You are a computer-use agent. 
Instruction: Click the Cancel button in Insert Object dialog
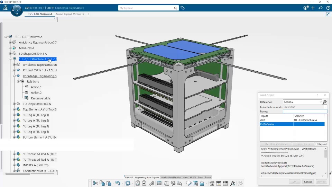point(308,182)
